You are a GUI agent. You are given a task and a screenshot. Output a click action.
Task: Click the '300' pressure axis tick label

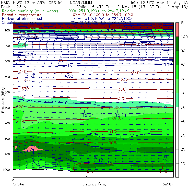point(7,61)
